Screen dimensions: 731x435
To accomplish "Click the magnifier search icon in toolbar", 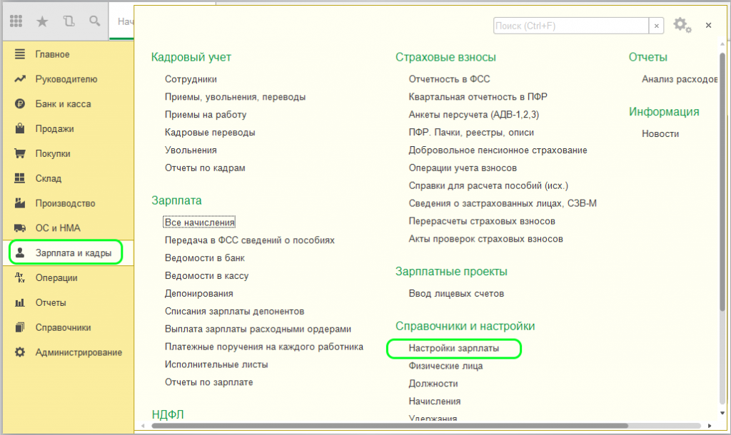I will click(95, 21).
